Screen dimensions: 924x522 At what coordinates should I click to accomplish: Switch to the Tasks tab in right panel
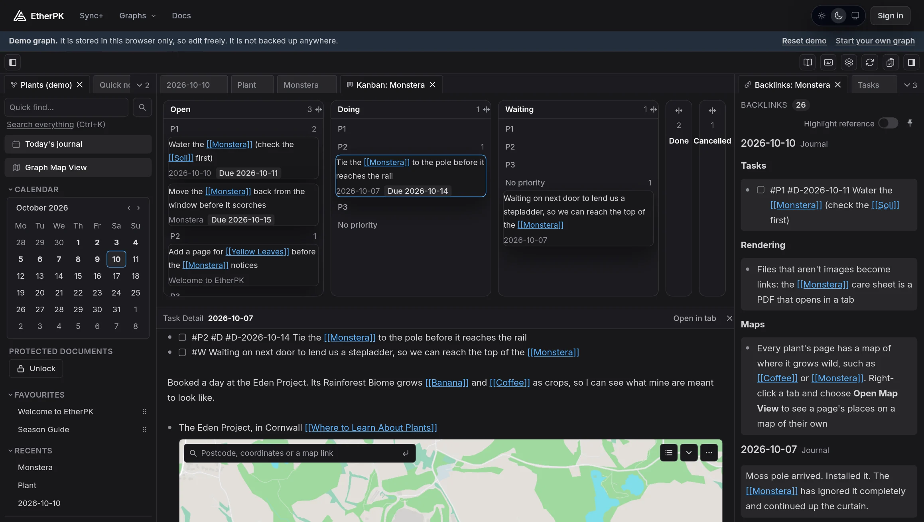click(874, 85)
